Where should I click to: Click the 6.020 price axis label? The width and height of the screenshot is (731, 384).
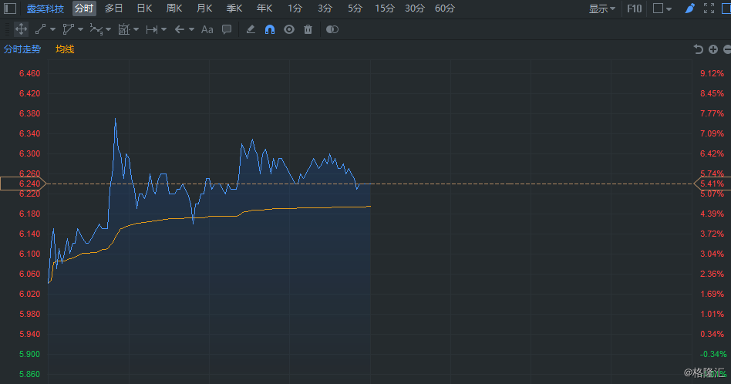[x=29, y=294]
